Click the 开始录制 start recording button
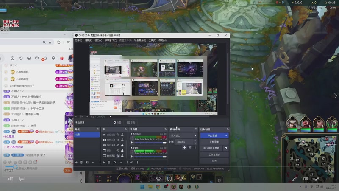 [214, 142]
